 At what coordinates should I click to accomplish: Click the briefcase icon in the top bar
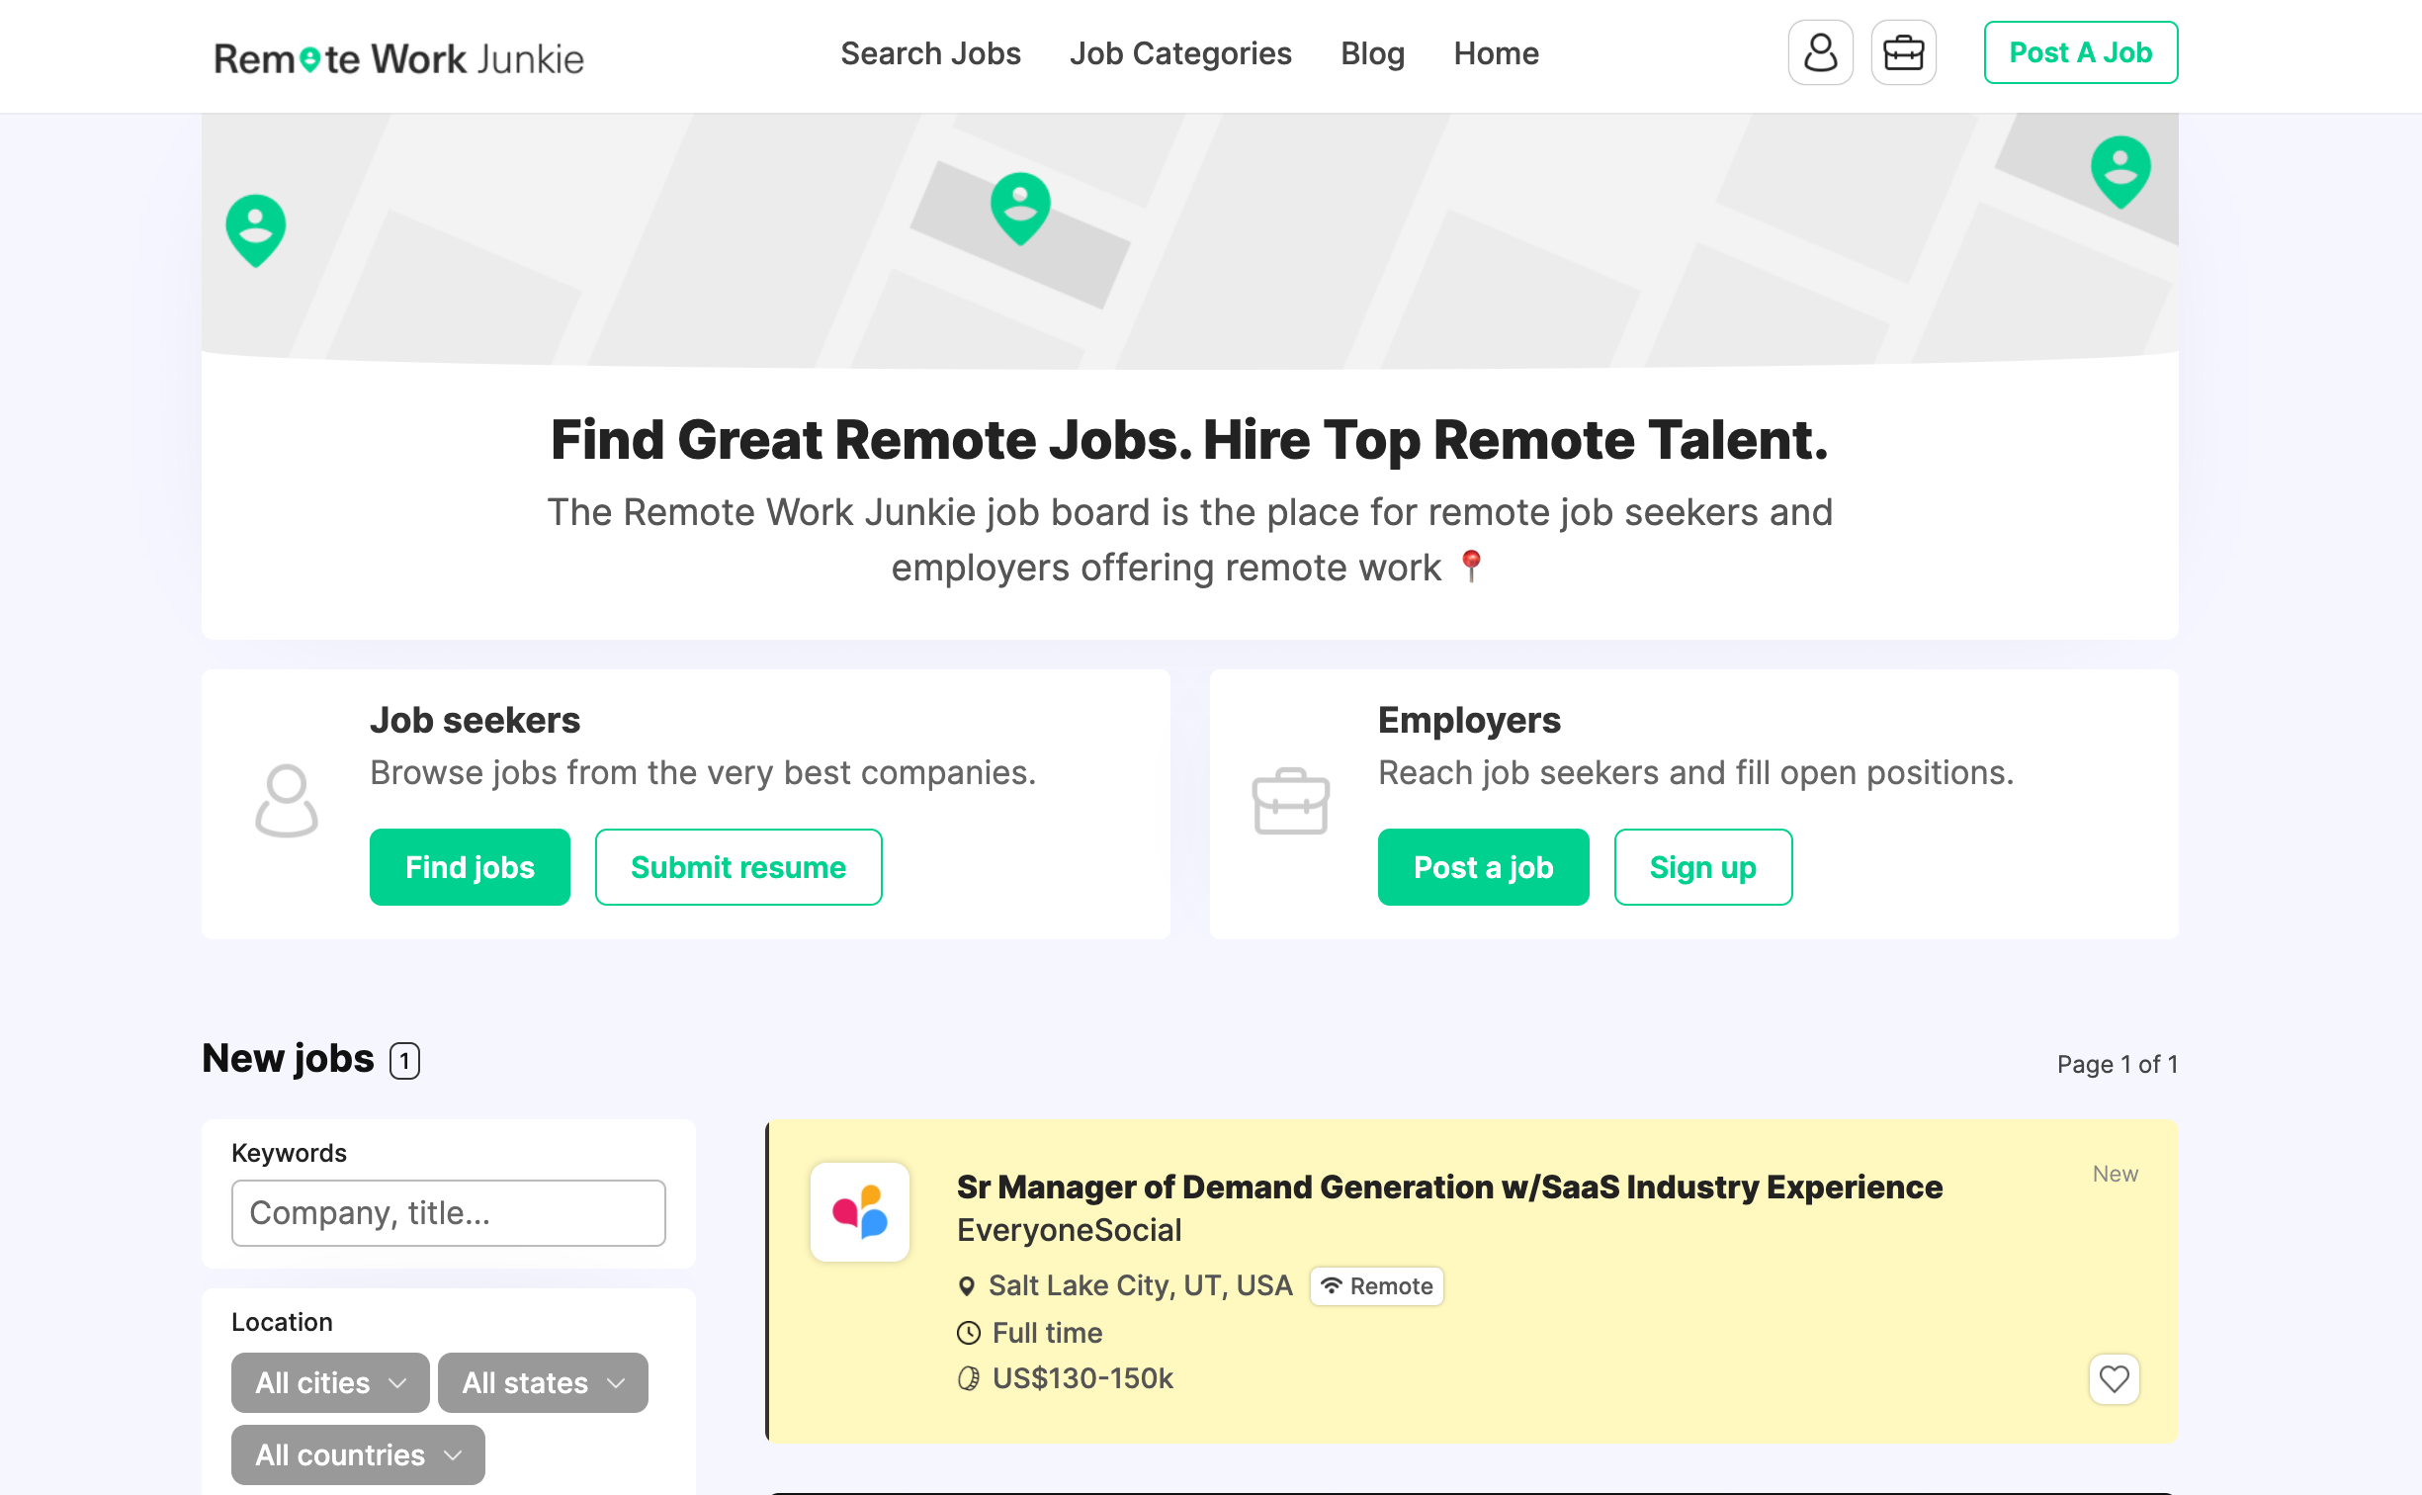coord(1903,52)
